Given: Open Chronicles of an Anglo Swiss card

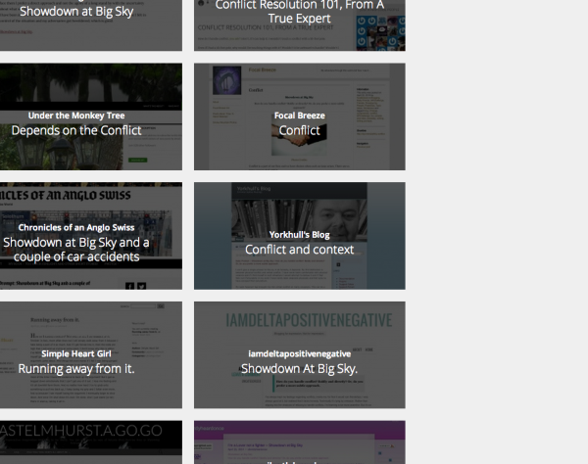Looking at the screenshot, I should (x=91, y=236).
